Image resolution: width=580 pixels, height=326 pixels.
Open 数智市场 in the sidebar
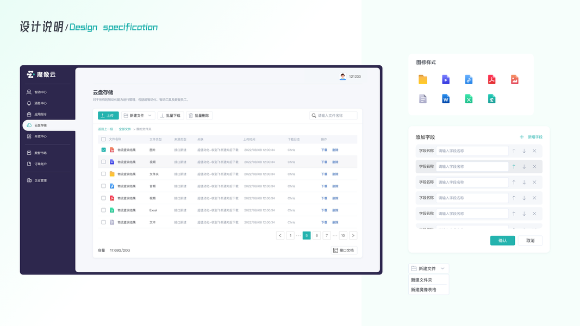point(36,153)
